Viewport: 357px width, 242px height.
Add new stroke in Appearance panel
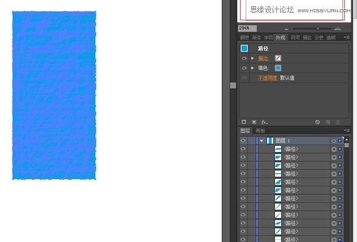(244, 122)
